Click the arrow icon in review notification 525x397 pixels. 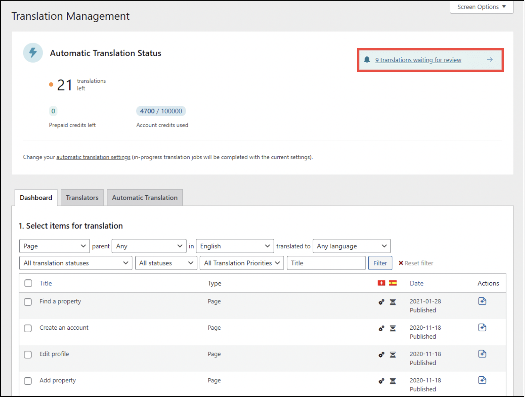(x=489, y=60)
